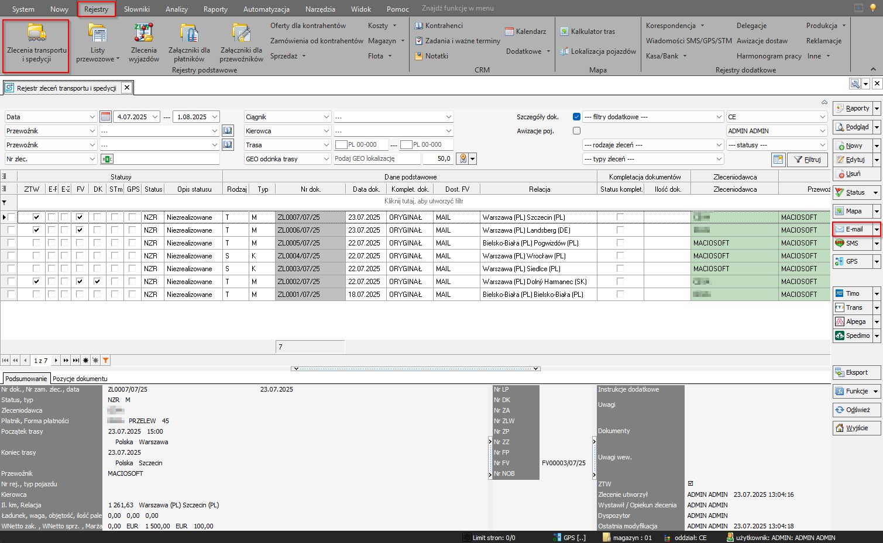Open Lokalizacja pojazdów map

pos(597,51)
